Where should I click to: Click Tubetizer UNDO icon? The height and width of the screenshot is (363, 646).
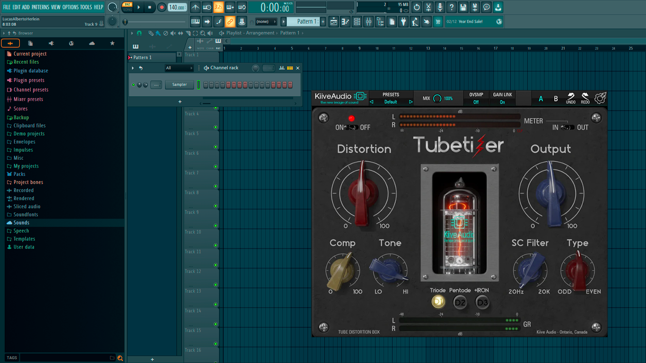571,98
